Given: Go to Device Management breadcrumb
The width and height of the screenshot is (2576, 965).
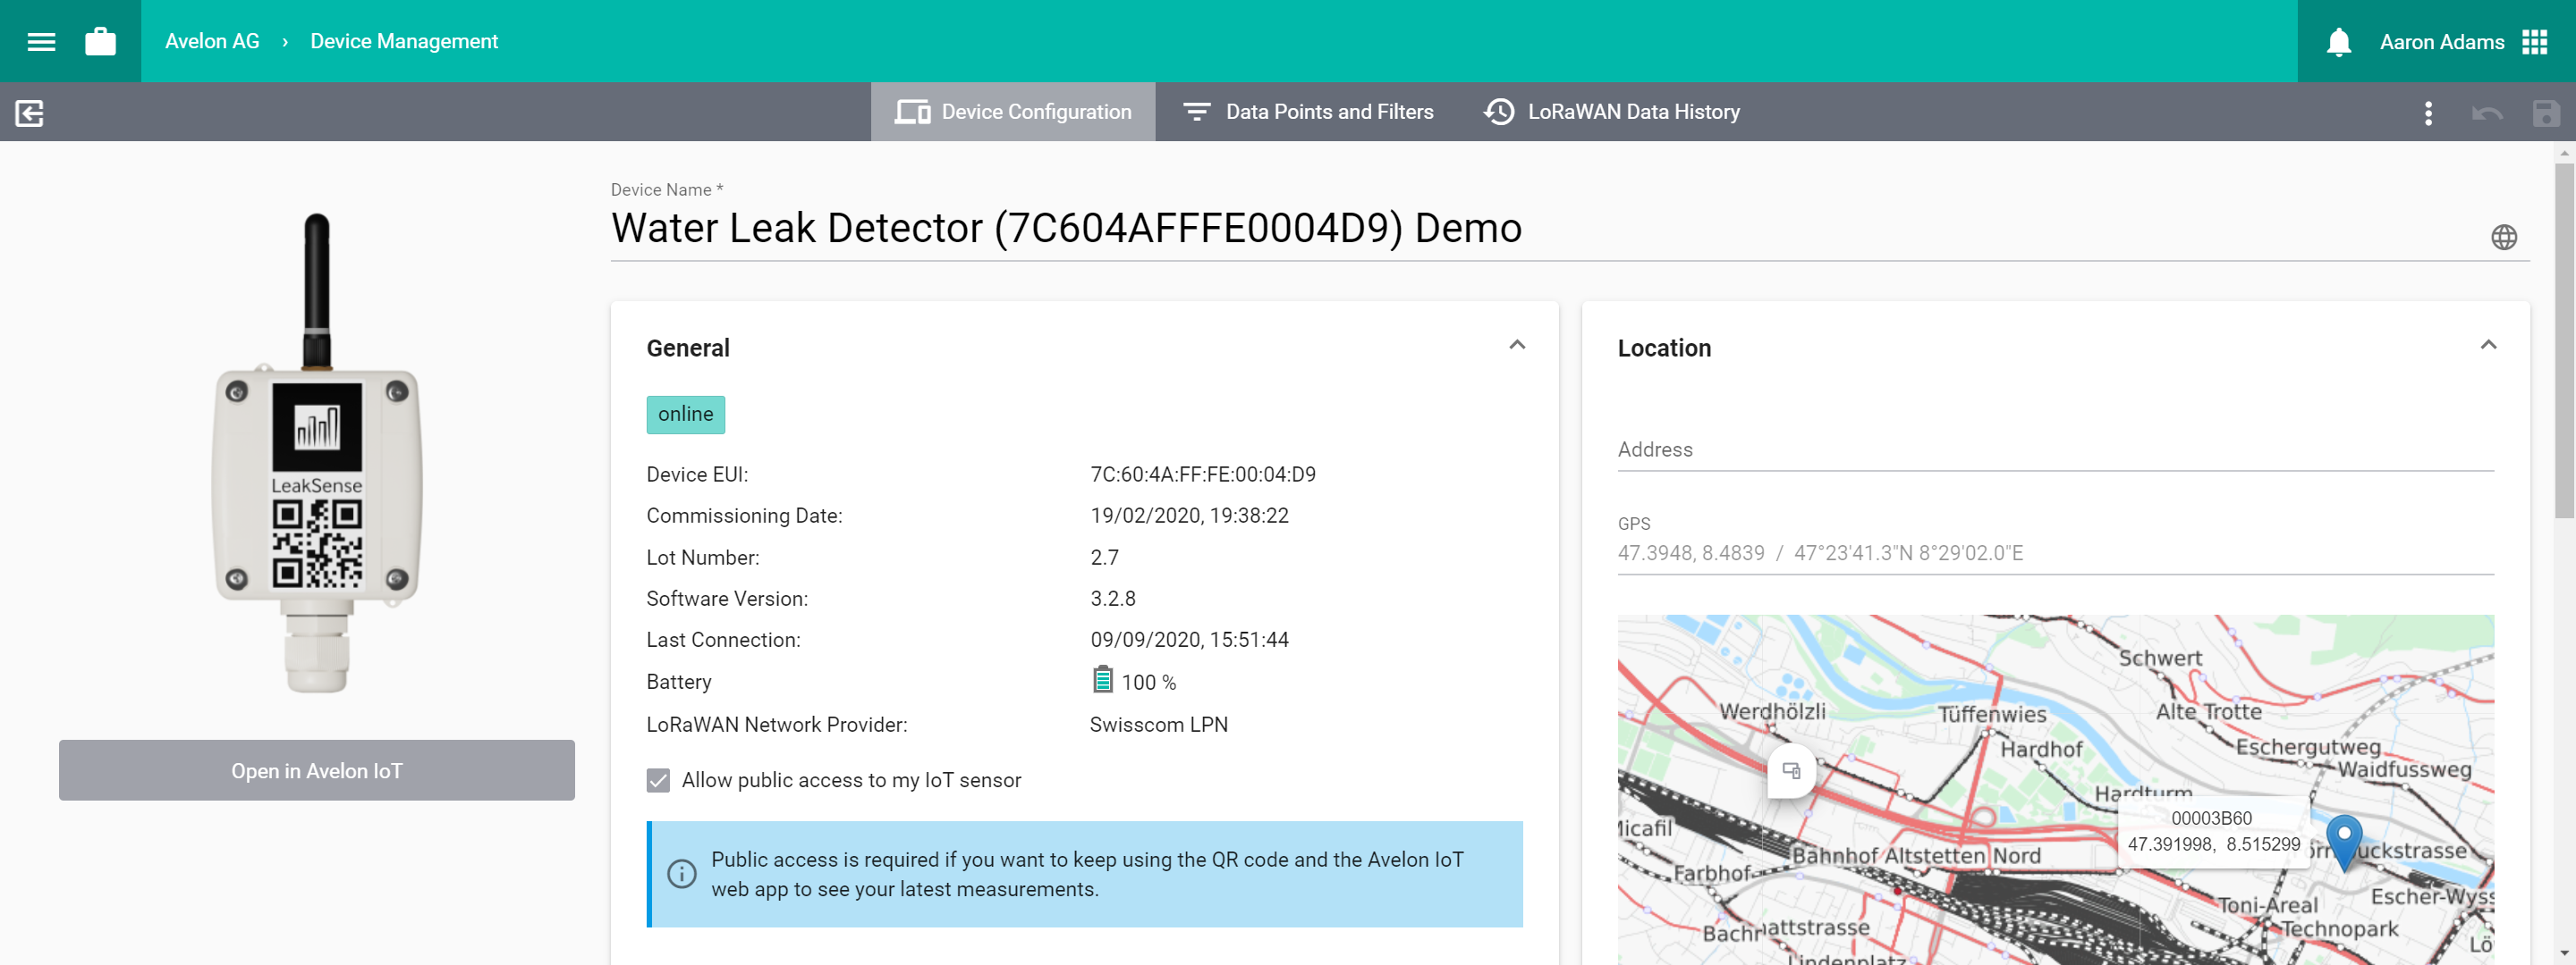Looking at the screenshot, I should [404, 41].
